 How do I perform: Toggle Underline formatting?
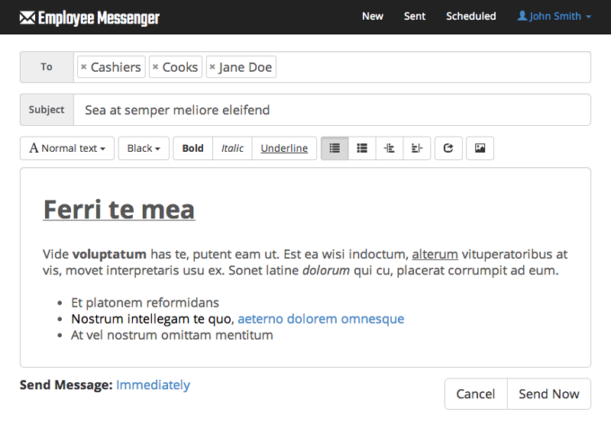click(x=284, y=148)
